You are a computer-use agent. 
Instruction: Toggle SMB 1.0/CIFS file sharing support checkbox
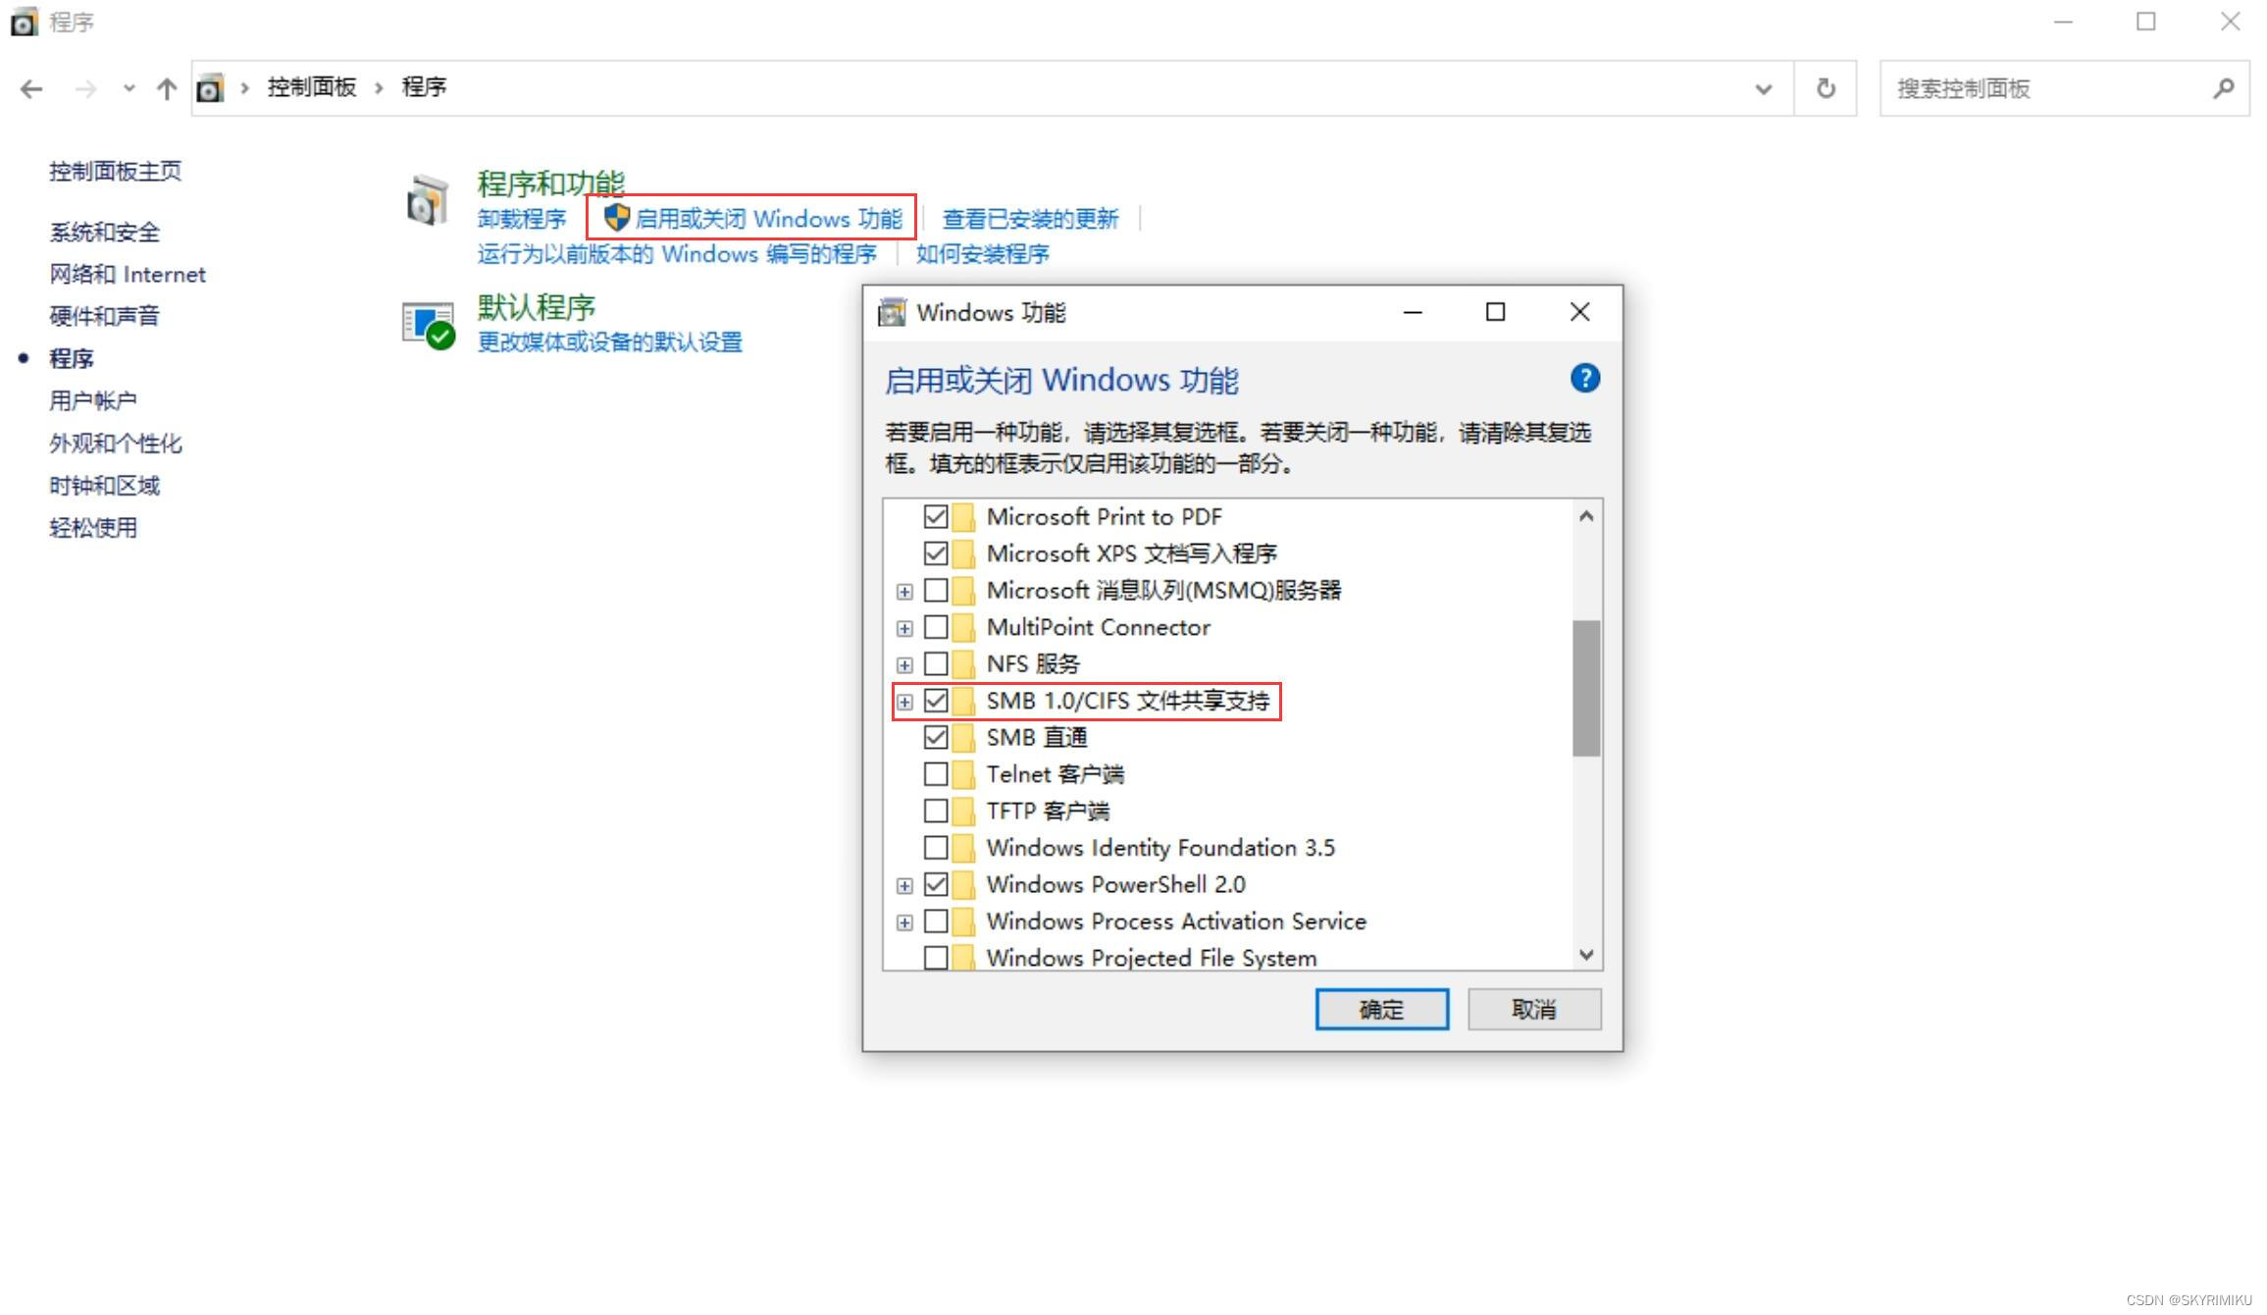[x=934, y=700]
